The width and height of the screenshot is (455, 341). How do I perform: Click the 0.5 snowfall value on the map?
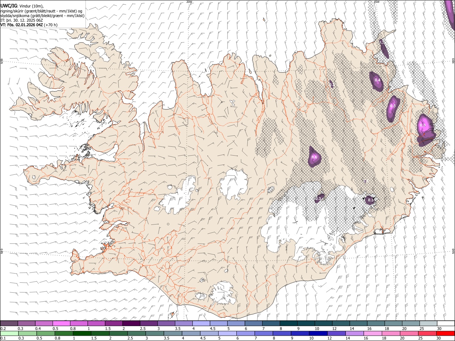point(393,106)
